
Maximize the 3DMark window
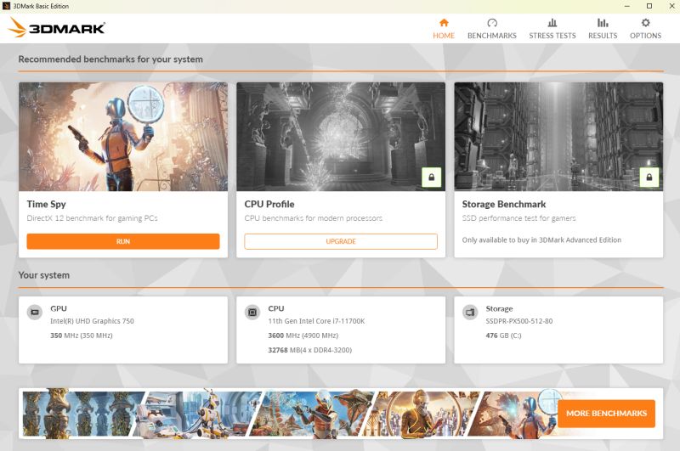point(649,6)
